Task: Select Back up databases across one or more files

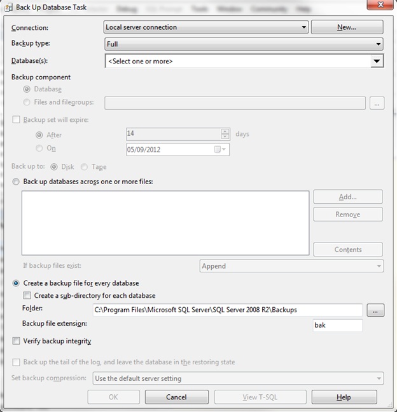Action: 17,182
